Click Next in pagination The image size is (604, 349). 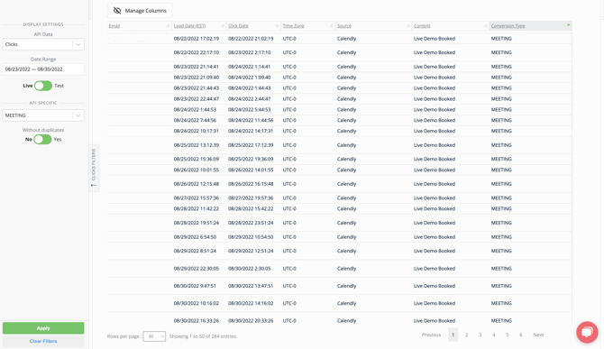click(538, 335)
